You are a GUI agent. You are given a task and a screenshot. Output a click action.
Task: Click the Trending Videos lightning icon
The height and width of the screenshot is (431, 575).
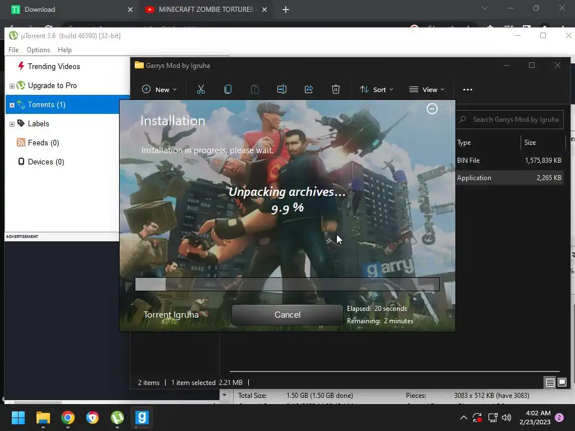(x=21, y=66)
